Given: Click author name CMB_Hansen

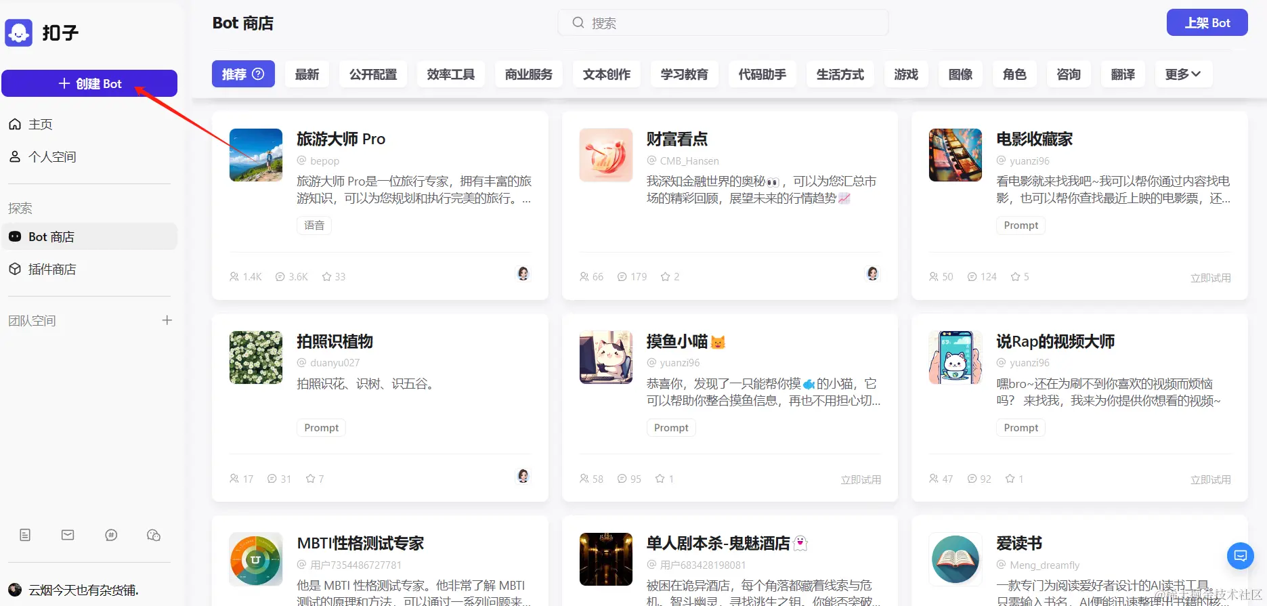Looking at the screenshot, I should 689,161.
